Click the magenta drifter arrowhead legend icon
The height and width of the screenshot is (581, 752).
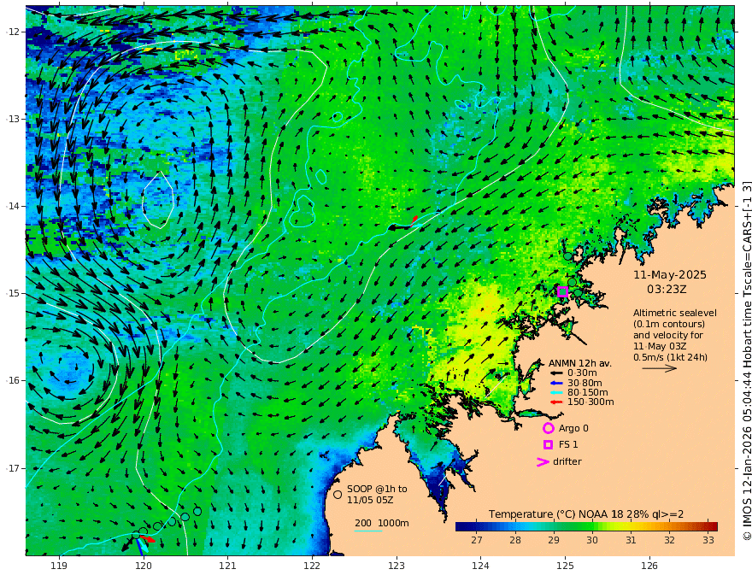tap(543, 461)
